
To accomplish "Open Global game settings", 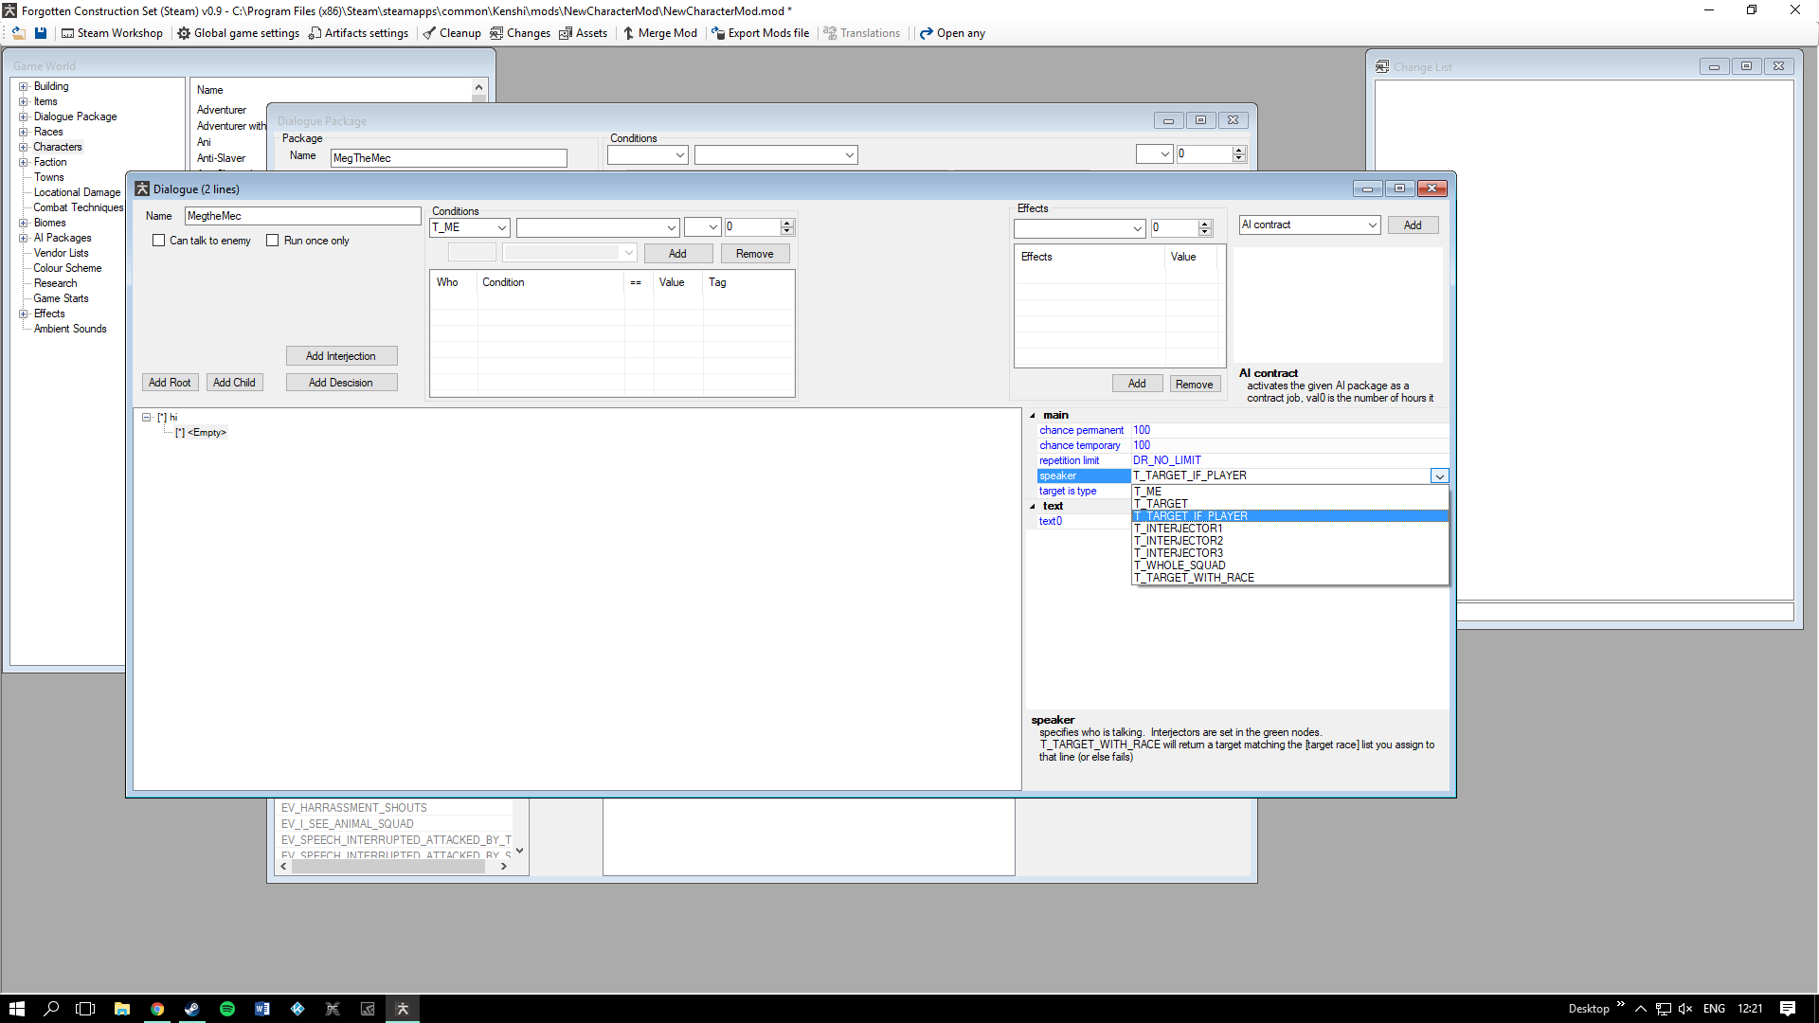I will (238, 33).
